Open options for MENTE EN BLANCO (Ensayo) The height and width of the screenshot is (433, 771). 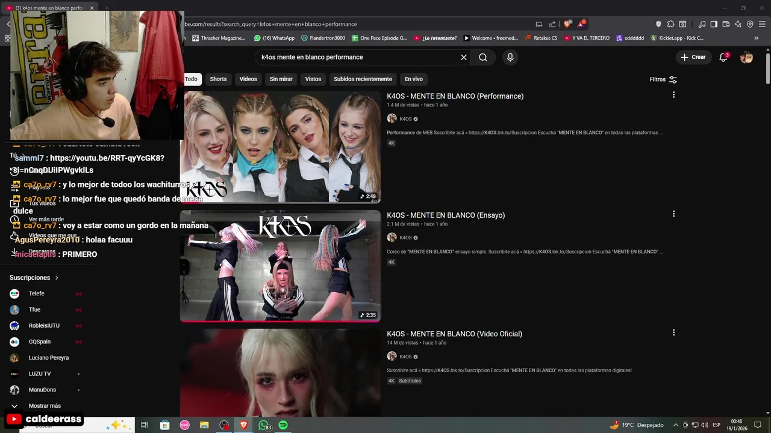[673, 214]
